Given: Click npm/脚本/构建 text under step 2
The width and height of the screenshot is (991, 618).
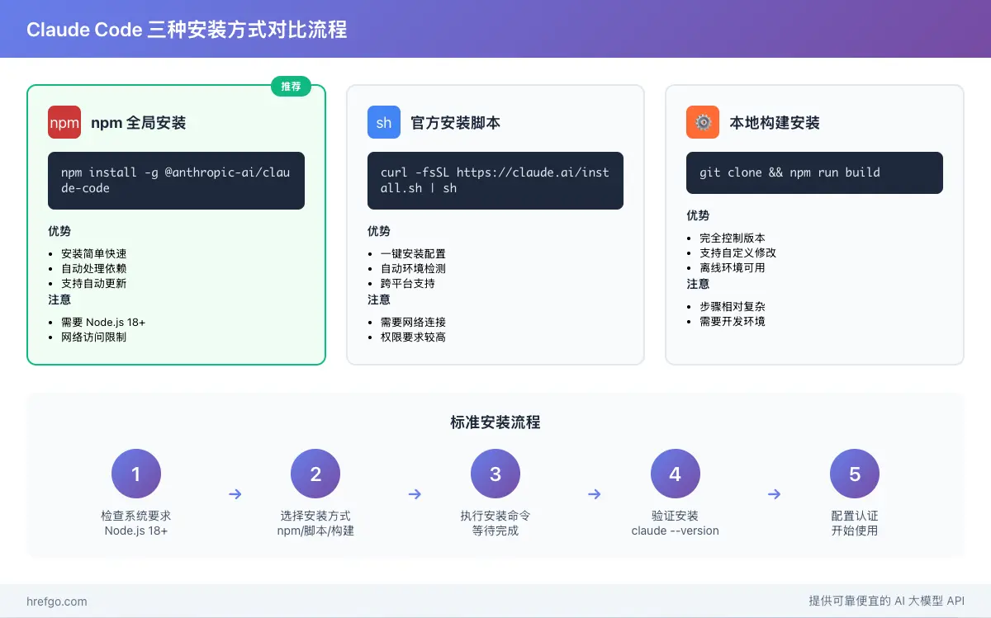Looking at the screenshot, I should tap(315, 531).
